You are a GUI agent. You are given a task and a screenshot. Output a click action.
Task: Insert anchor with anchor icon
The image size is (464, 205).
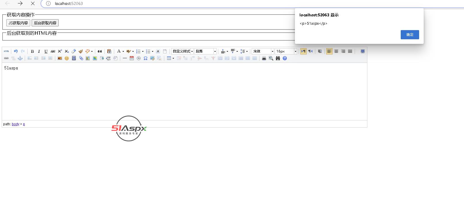click(x=20, y=58)
